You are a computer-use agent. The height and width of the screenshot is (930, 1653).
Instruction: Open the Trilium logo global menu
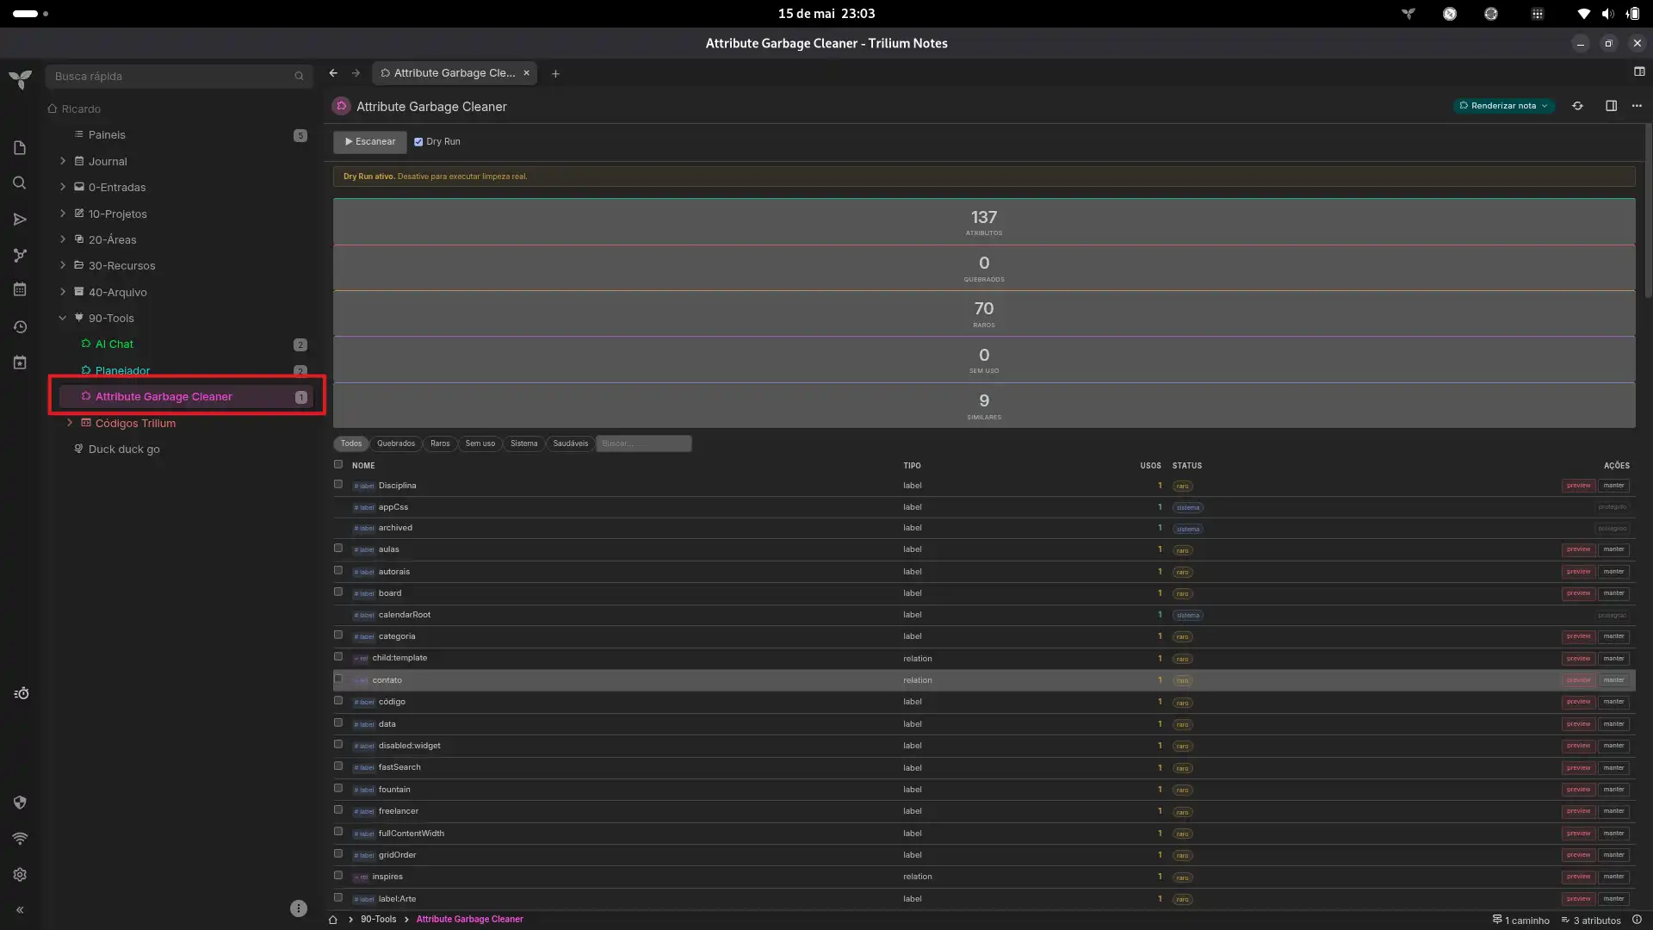20,79
